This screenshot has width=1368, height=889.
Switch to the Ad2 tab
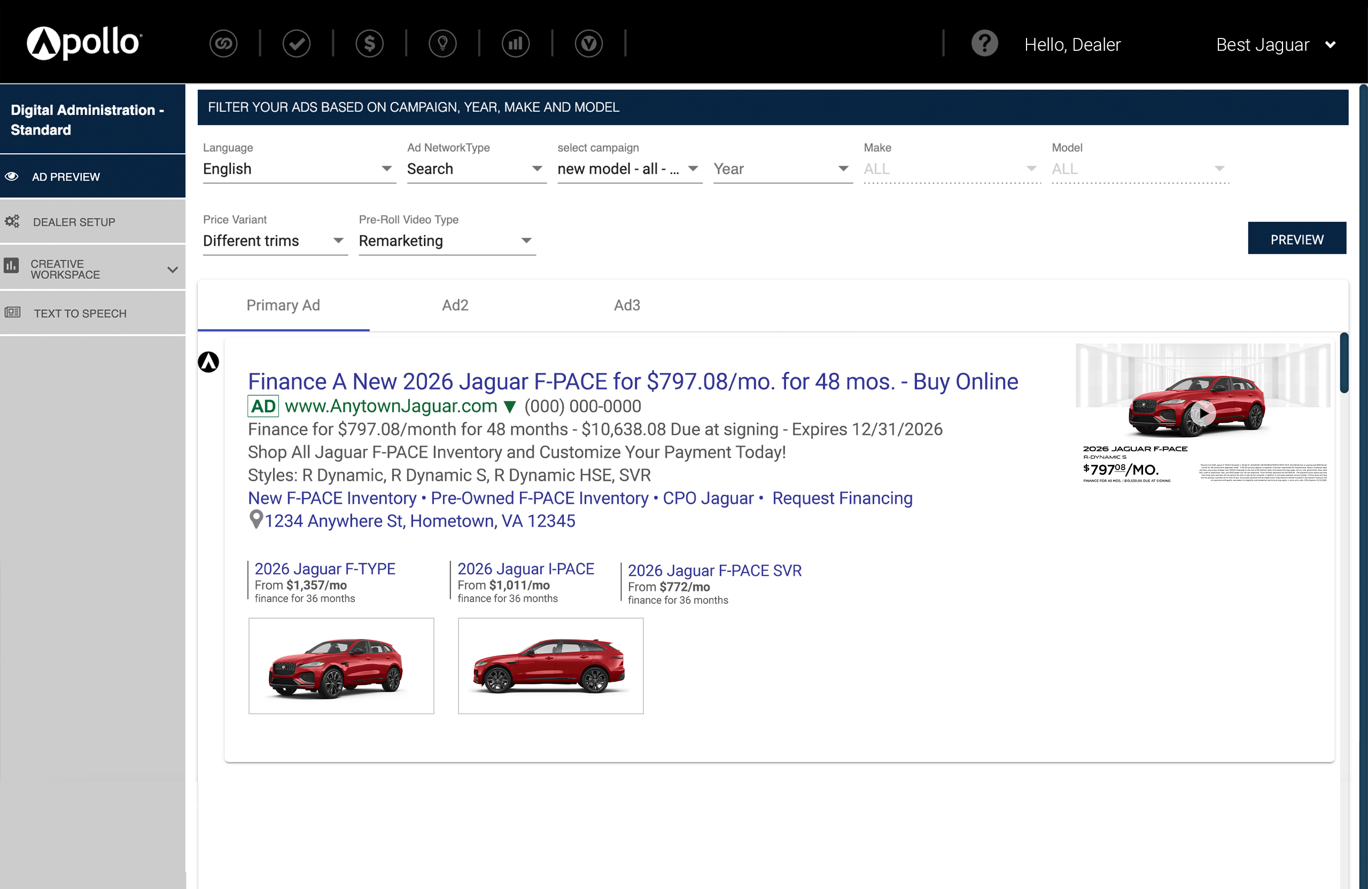coord(455,305)
